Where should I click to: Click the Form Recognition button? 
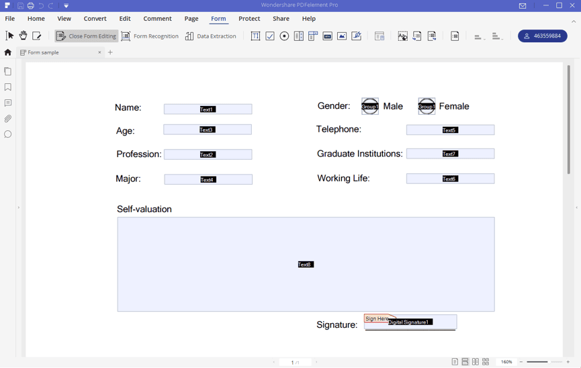150,36
